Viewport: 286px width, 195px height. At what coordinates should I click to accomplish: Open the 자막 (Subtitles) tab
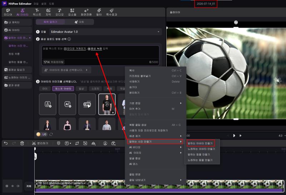tap(48, 12)
